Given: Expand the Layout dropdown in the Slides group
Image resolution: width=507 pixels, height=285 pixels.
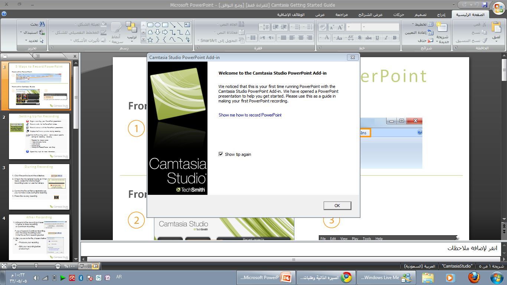Looking at the screenshot, I should point(413,24).
